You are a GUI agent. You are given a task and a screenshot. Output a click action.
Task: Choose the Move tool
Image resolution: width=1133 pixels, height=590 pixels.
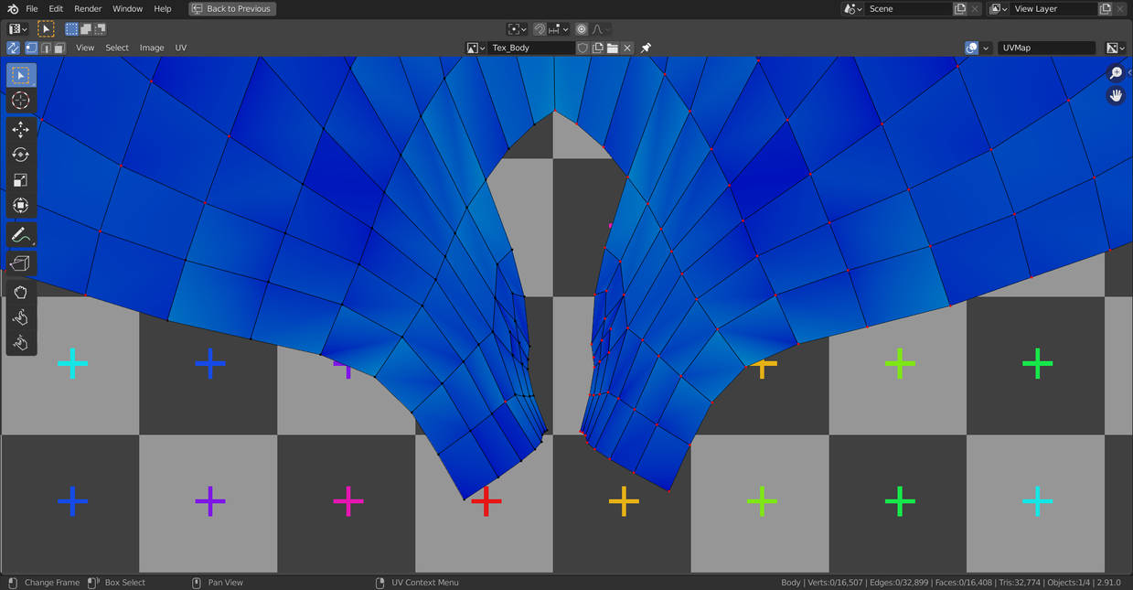tap(20, 130)
